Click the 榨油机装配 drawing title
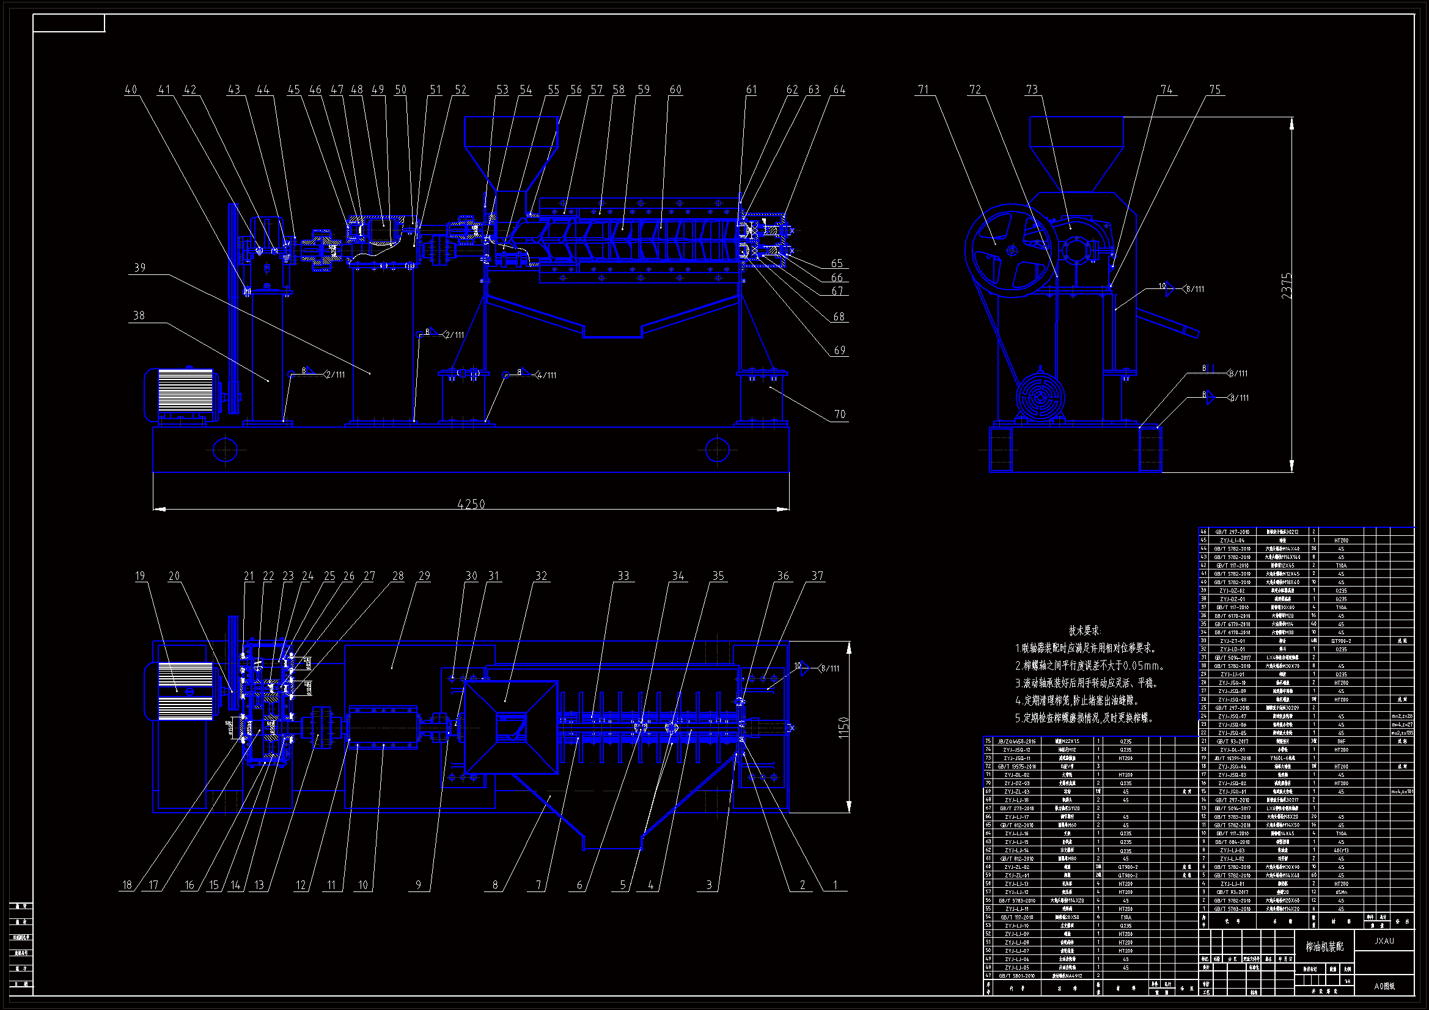This screenshot has width=1429, height=1010. [1324, 946]
